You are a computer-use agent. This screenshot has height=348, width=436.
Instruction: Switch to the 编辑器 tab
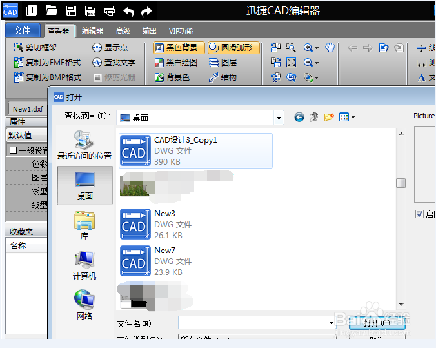92,31
